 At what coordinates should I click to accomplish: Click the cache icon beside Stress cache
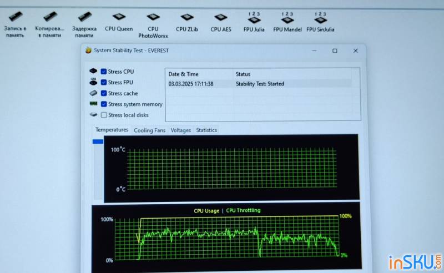tap(93, 93)
